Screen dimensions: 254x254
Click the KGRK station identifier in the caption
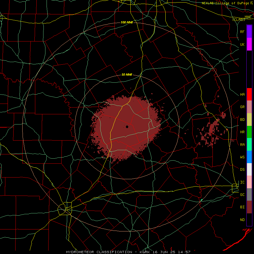145,252
